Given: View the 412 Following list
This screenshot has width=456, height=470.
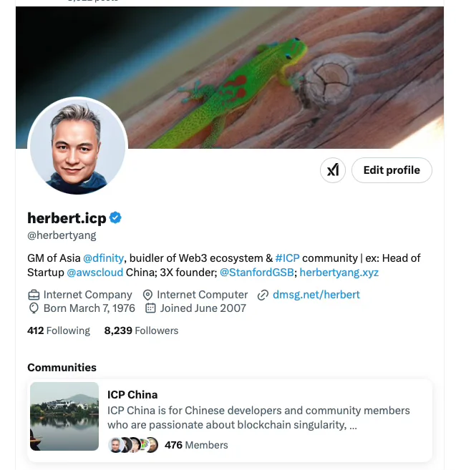Looking at the screenshot, I should point(59,331).
